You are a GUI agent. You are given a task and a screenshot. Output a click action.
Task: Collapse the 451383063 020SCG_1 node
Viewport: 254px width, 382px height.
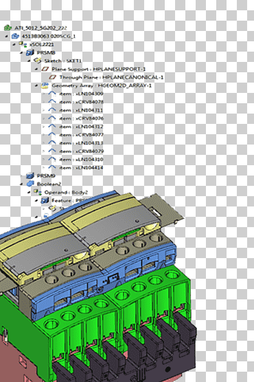[x=7, y=36]
